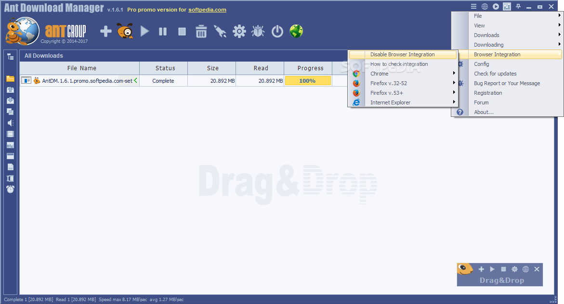Expand the Chrome submenu
This screenshot has height=304, width=564.
click(403, 74)
